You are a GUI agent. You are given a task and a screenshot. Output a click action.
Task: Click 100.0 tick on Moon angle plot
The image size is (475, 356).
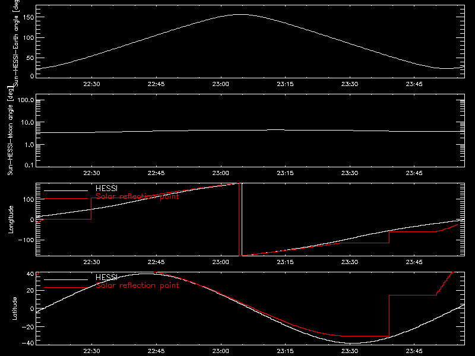[26, 100]
